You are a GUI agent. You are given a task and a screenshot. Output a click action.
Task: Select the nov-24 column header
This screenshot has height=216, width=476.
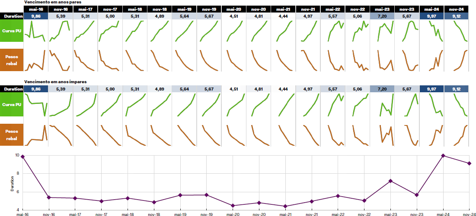pos(457,9)
